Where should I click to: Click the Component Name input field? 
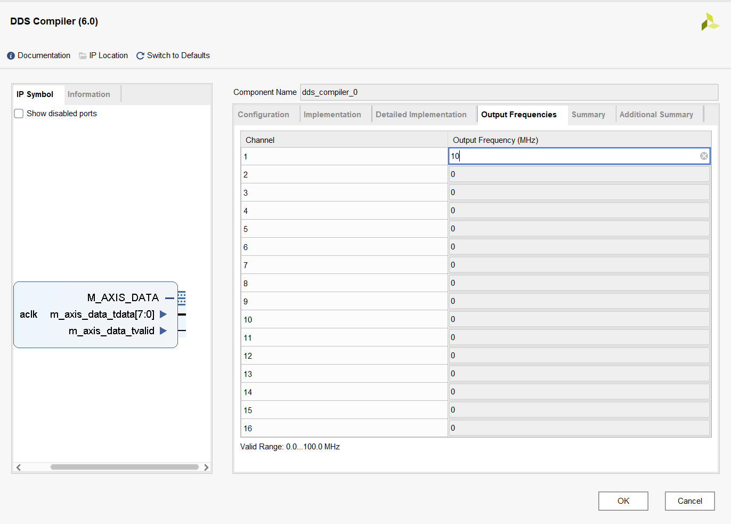pyautogui.click(x=509, y=92)
